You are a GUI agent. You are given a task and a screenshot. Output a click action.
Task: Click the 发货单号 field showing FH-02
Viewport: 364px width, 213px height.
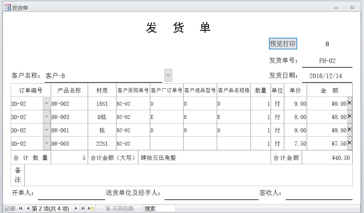click(327, 61)
